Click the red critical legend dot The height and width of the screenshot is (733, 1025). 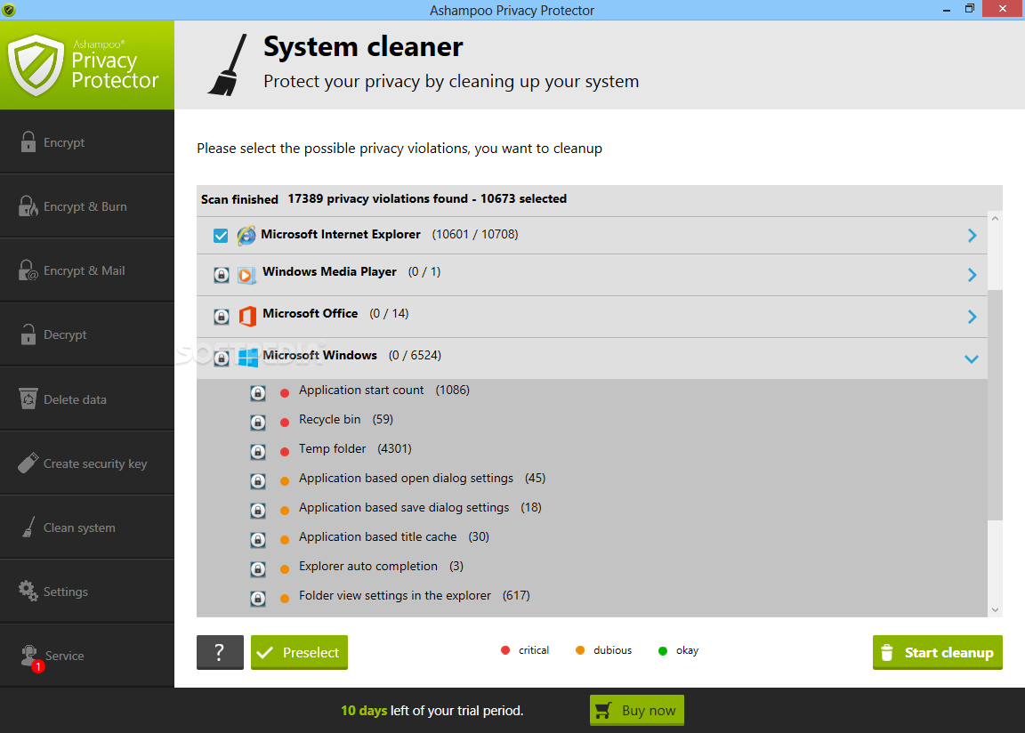coord(505,650)
